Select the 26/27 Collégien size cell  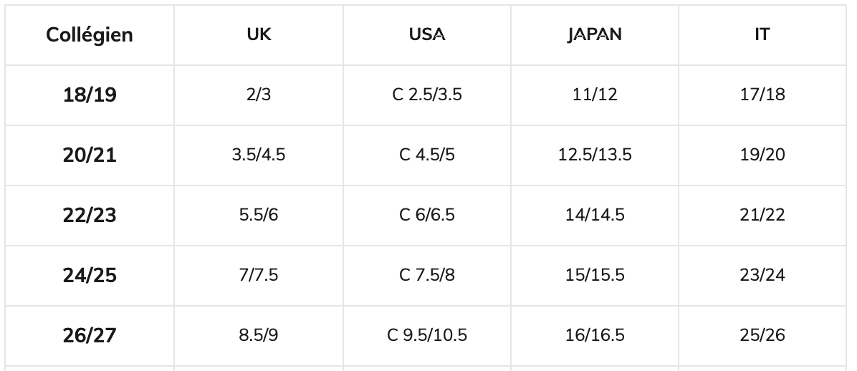click(x=90, y=336)
